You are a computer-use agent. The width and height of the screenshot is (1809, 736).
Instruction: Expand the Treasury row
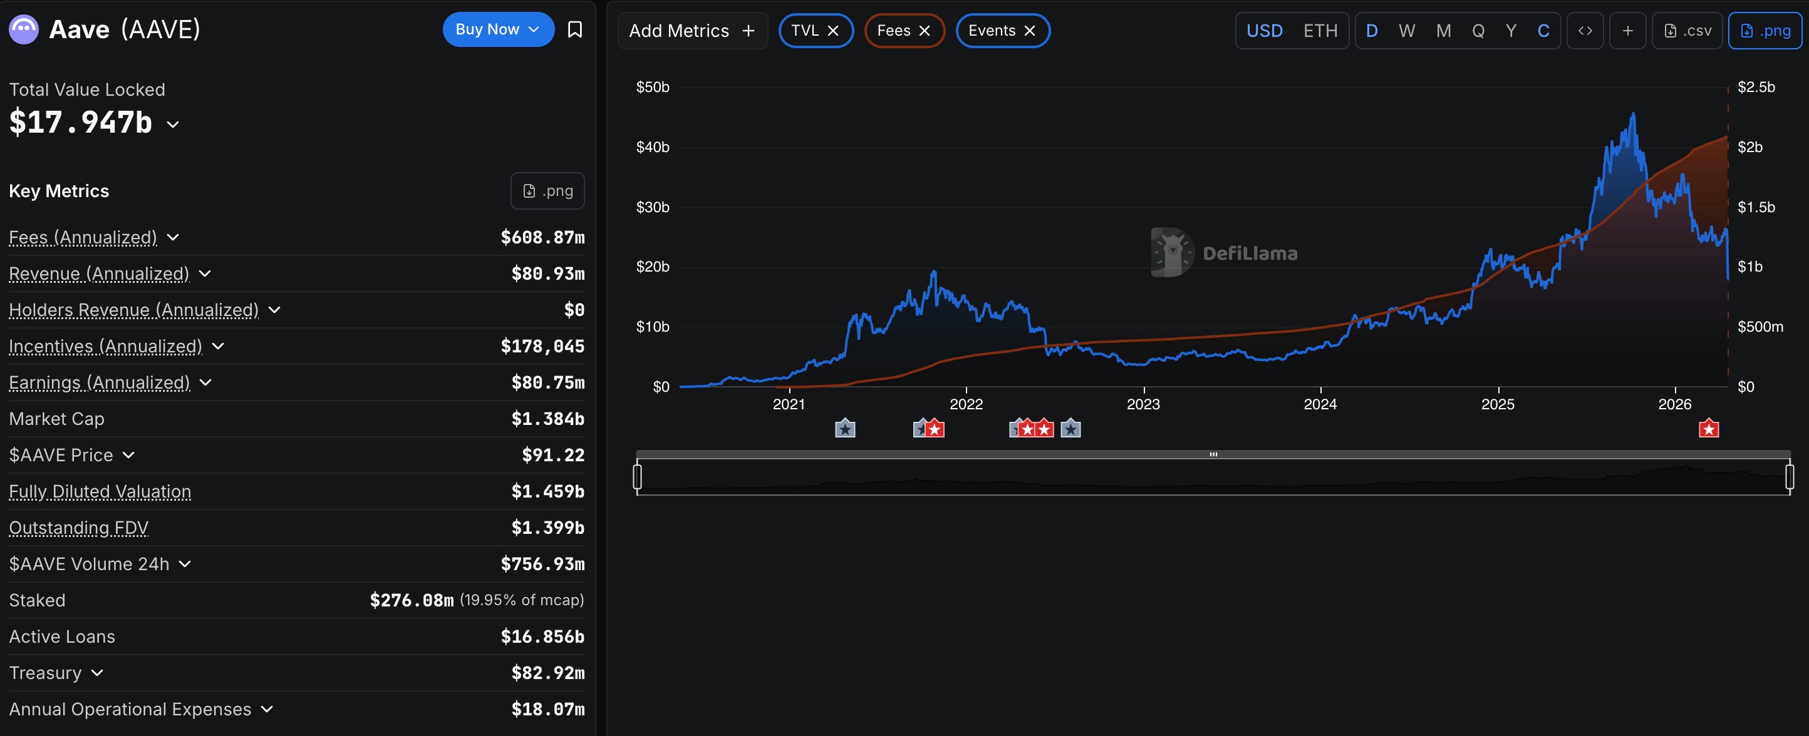pos(97,673)
